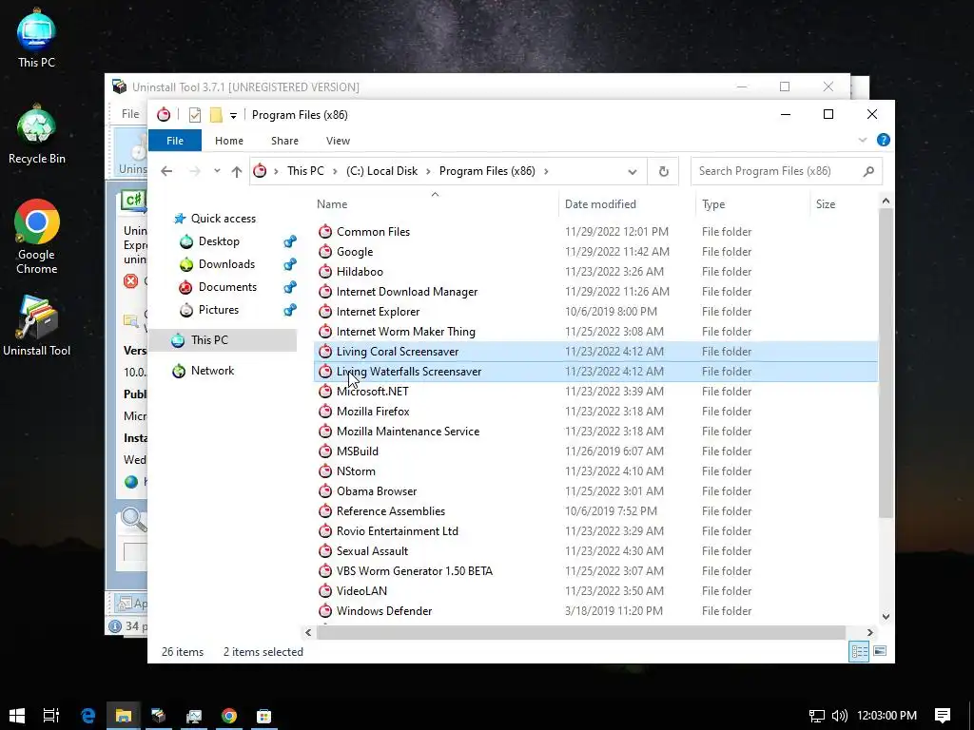Go up one level with Up arrow
Viewport: 974px width, 730px height.
(x=236, y=171)
